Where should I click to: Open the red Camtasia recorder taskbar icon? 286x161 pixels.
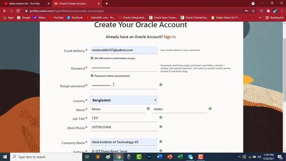(201, 157)
